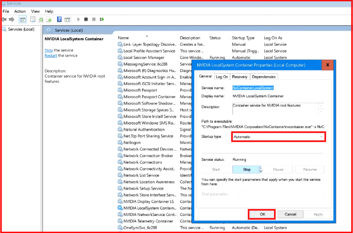Viewport: 353px width, 233px height.
Task: Switch to the General tab
Action: click(x=205, y=76)
